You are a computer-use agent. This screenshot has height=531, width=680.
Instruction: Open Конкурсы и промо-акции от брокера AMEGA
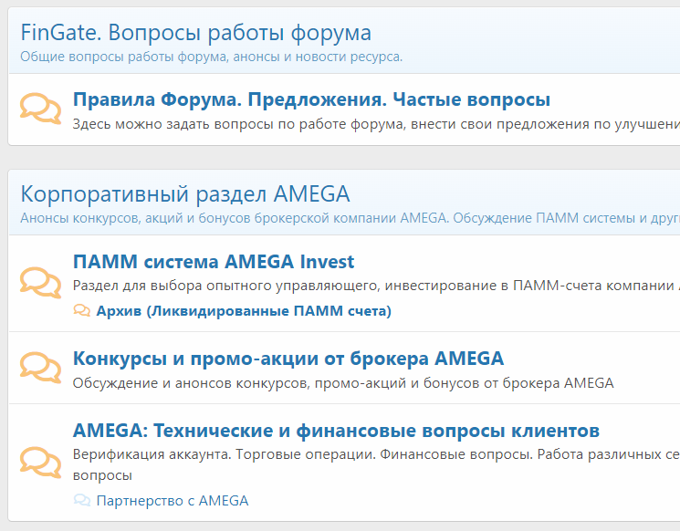click(x=288, y=359)
